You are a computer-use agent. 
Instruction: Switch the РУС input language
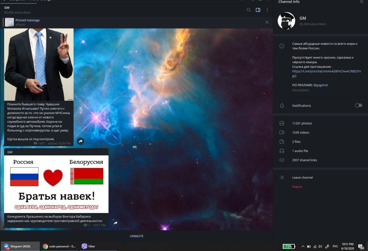(335, 246)
